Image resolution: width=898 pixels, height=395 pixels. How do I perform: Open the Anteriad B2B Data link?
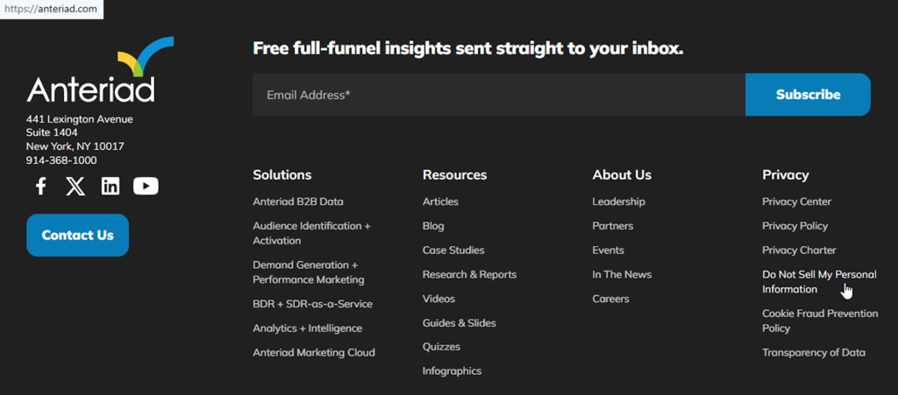(x=298, y=201)
